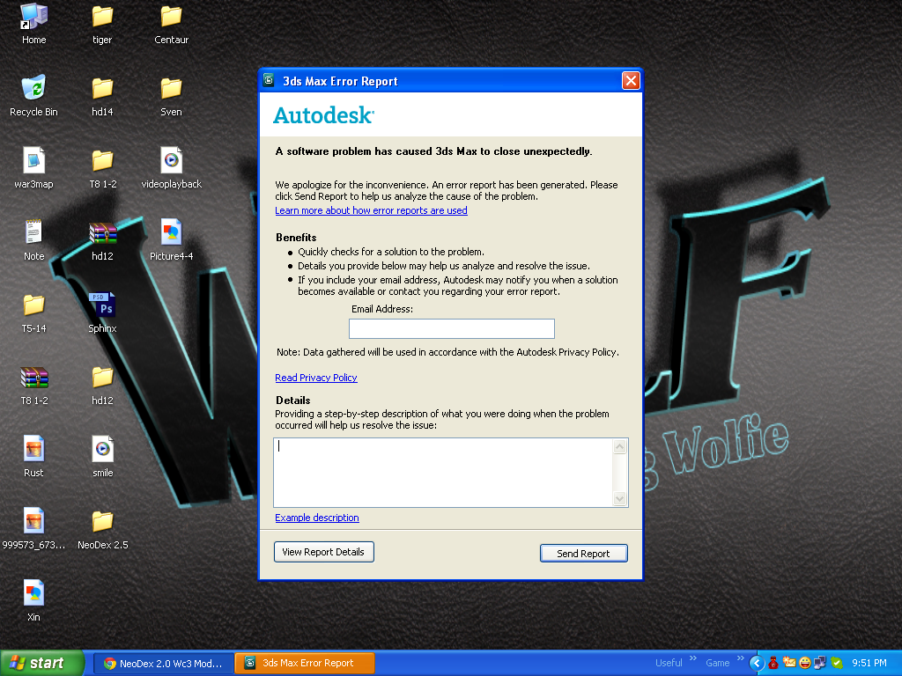The image size is (902, 676).
Task: Open the Read Privacy Policy link
Action: point(316,378)
